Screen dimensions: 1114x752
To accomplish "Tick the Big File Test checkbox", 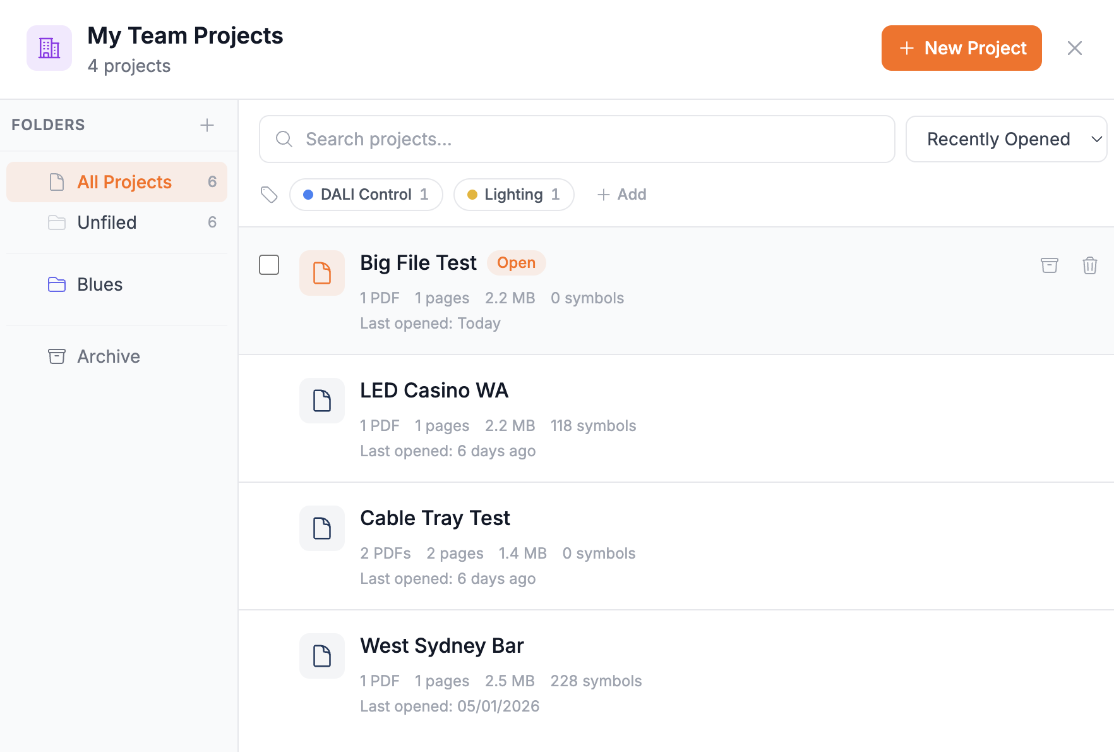I will point(269,265).
